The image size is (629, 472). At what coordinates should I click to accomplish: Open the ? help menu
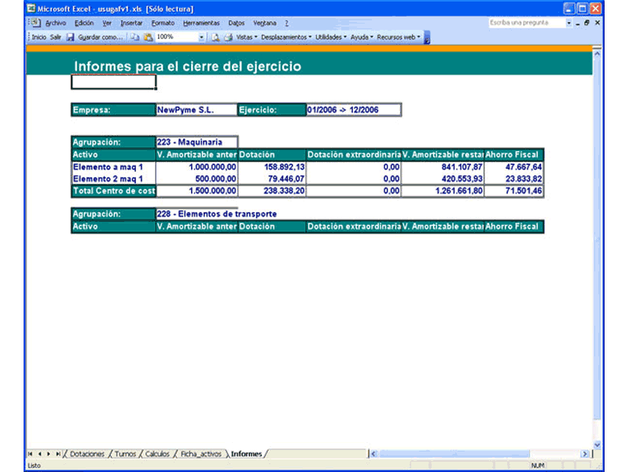coord(286,24)
